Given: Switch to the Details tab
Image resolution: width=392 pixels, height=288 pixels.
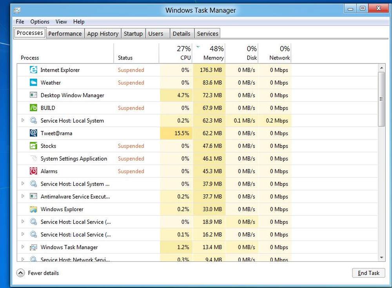Looking at the screenshot, I should [181, 33].
